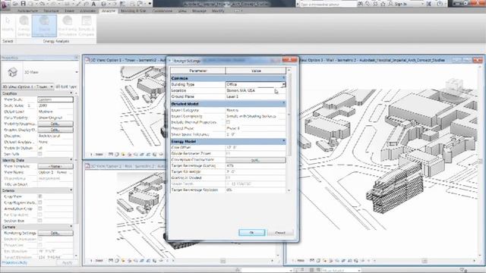This screenshot has width=486, height=273.
Task: Click the View Scale value field in Properties
Action: point(55,99)
